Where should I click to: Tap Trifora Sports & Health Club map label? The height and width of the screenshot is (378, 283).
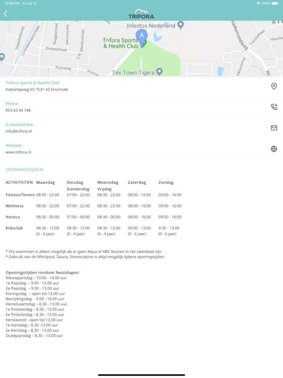click(121, 43)
